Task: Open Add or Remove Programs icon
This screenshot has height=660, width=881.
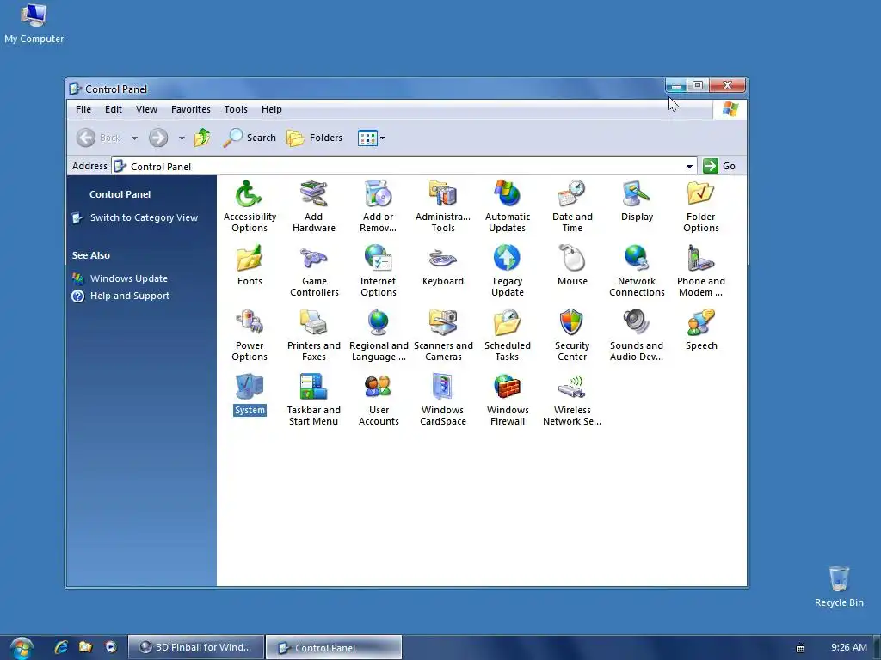Action: pos(379,206)
